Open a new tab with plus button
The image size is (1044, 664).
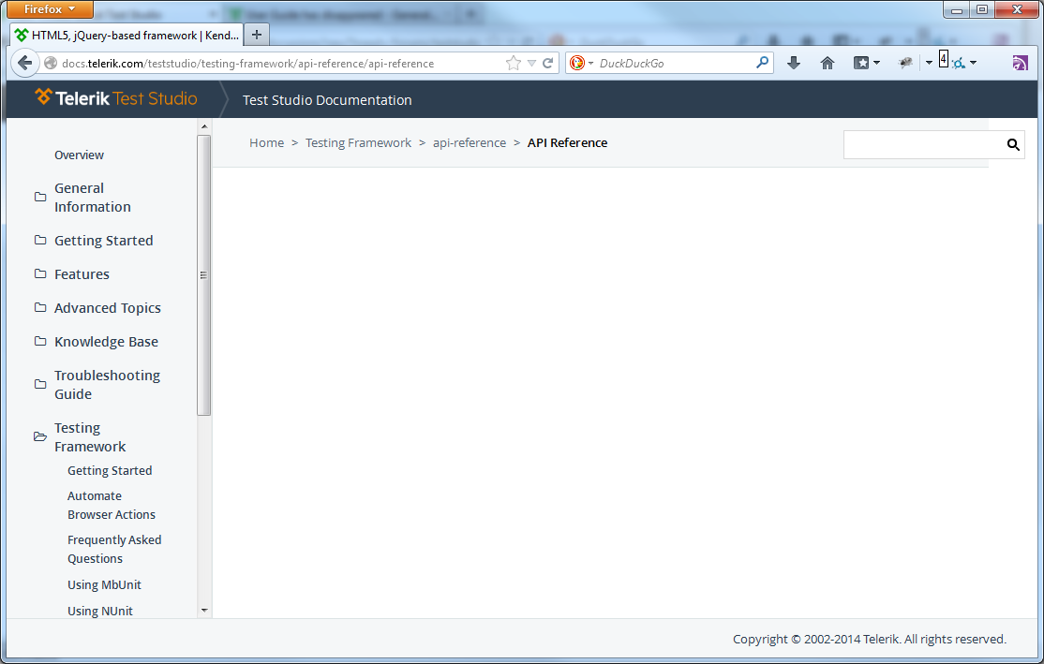[x=257, y=35]
